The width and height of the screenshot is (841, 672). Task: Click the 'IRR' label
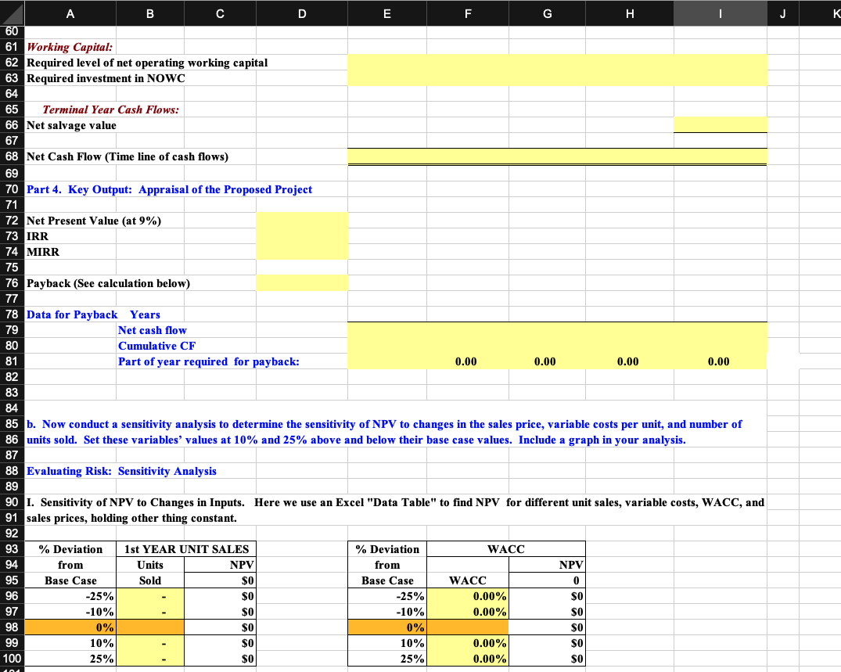tap(38, 236)
